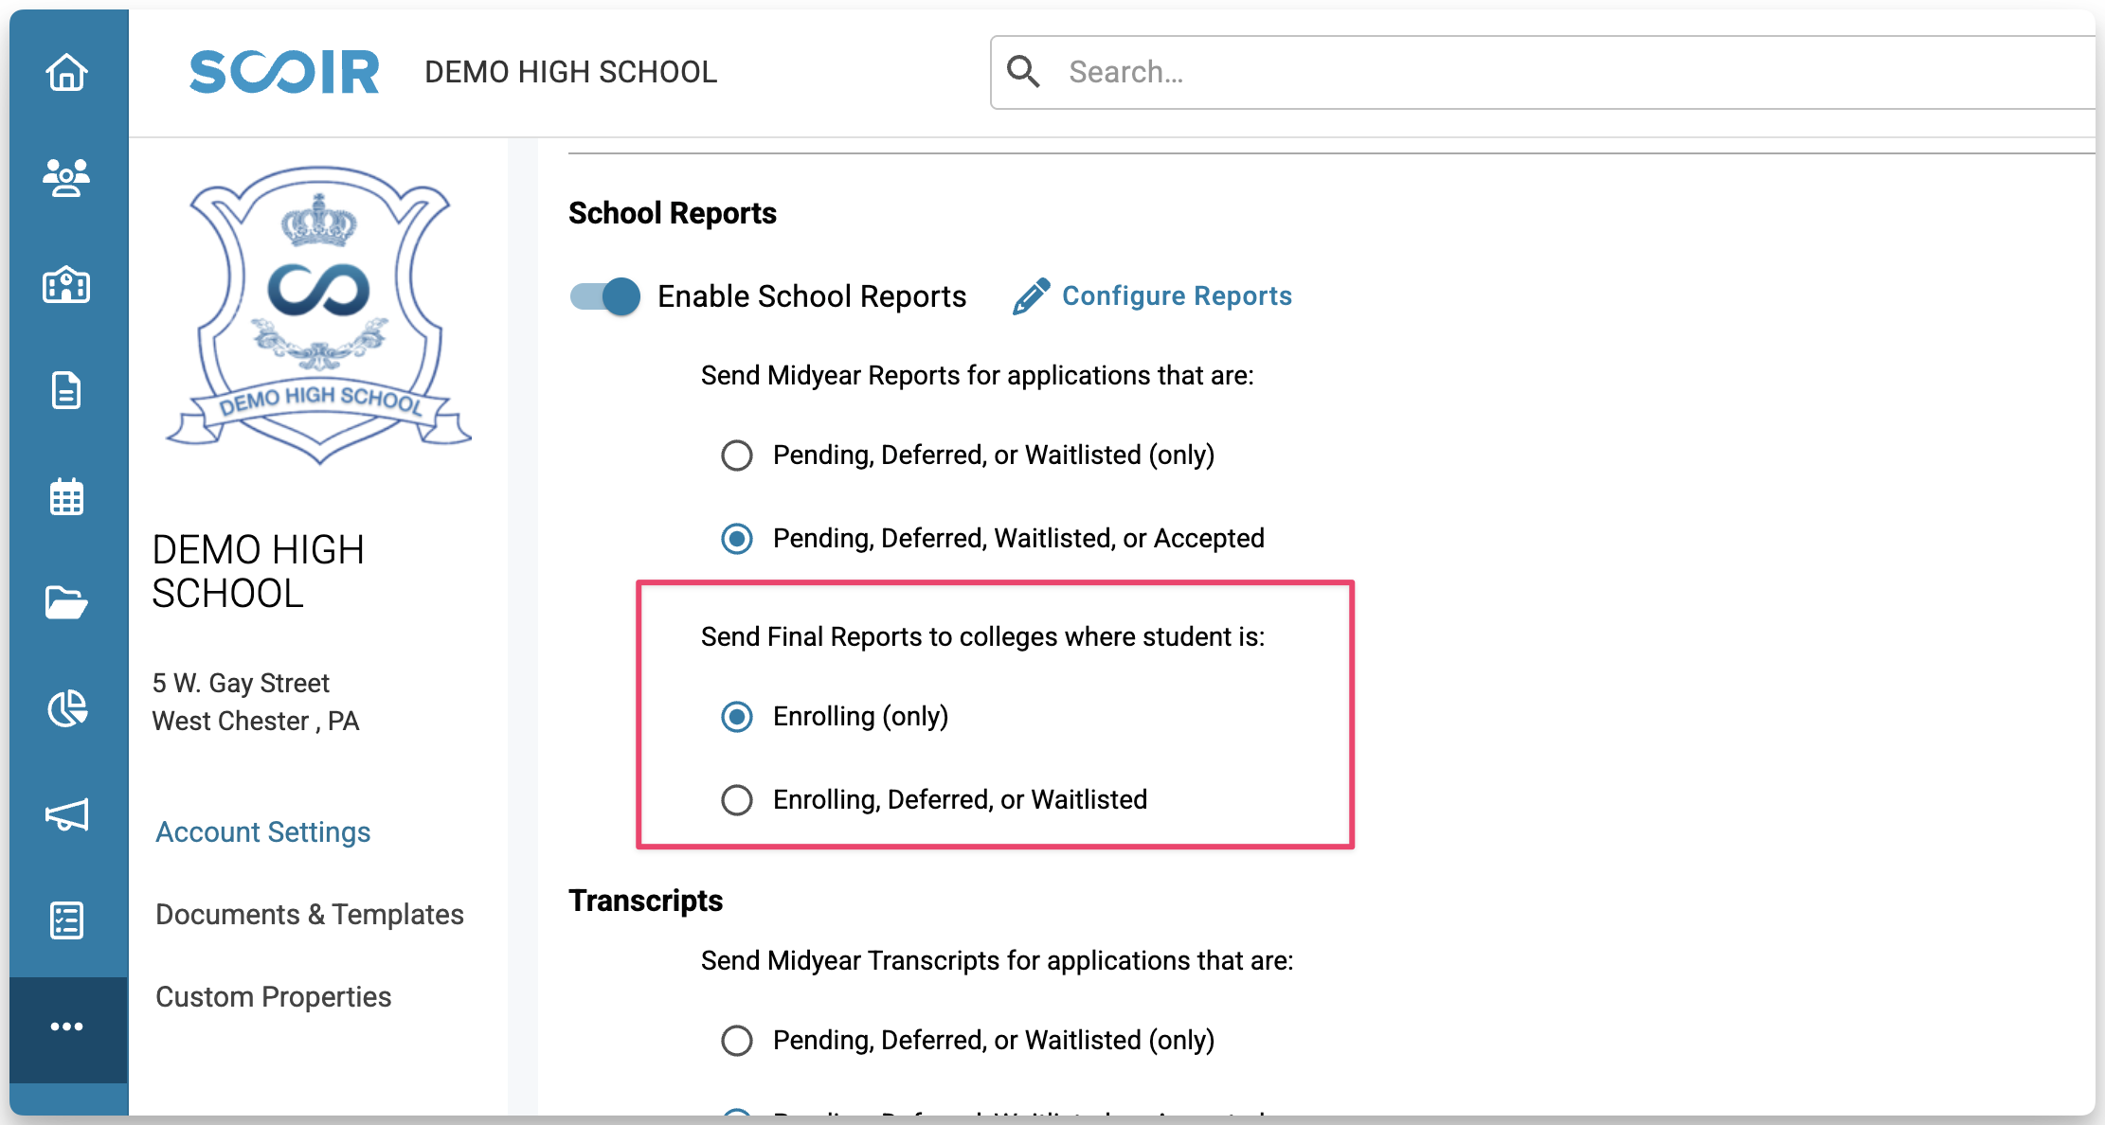The width and height of the screenshot is (2105, 1125).
Task: Open the Account Settings menu item
Action: [x=262, y=832]
